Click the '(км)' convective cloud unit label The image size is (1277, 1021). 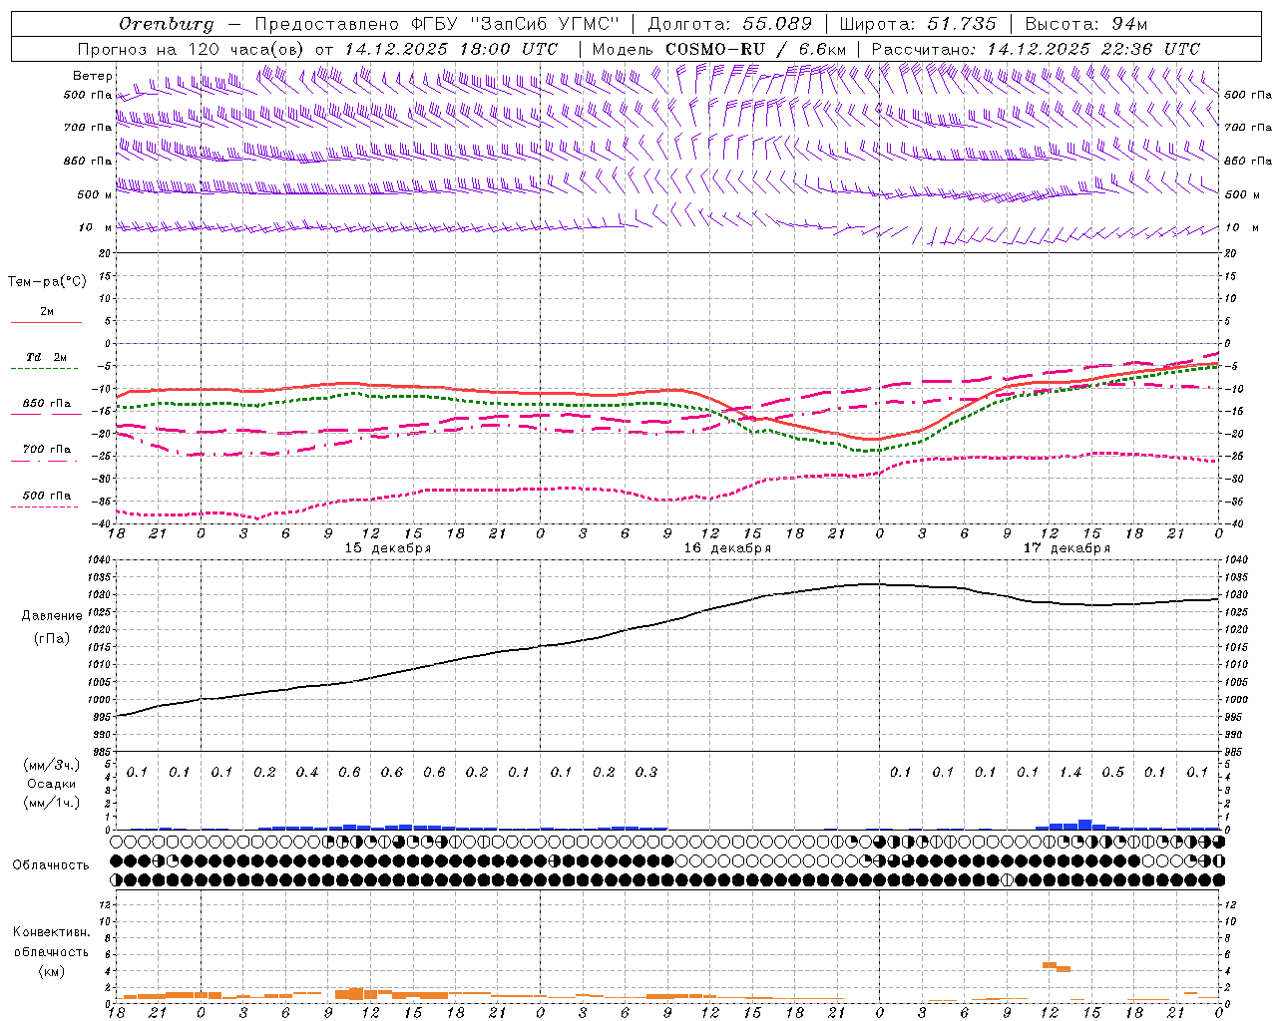(x=51, y=971)
